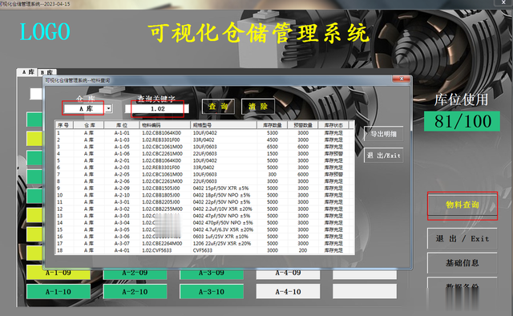Switch to the A库 tab
The height and width of the screenshot is (316, 513).
[x=28, y=72]
